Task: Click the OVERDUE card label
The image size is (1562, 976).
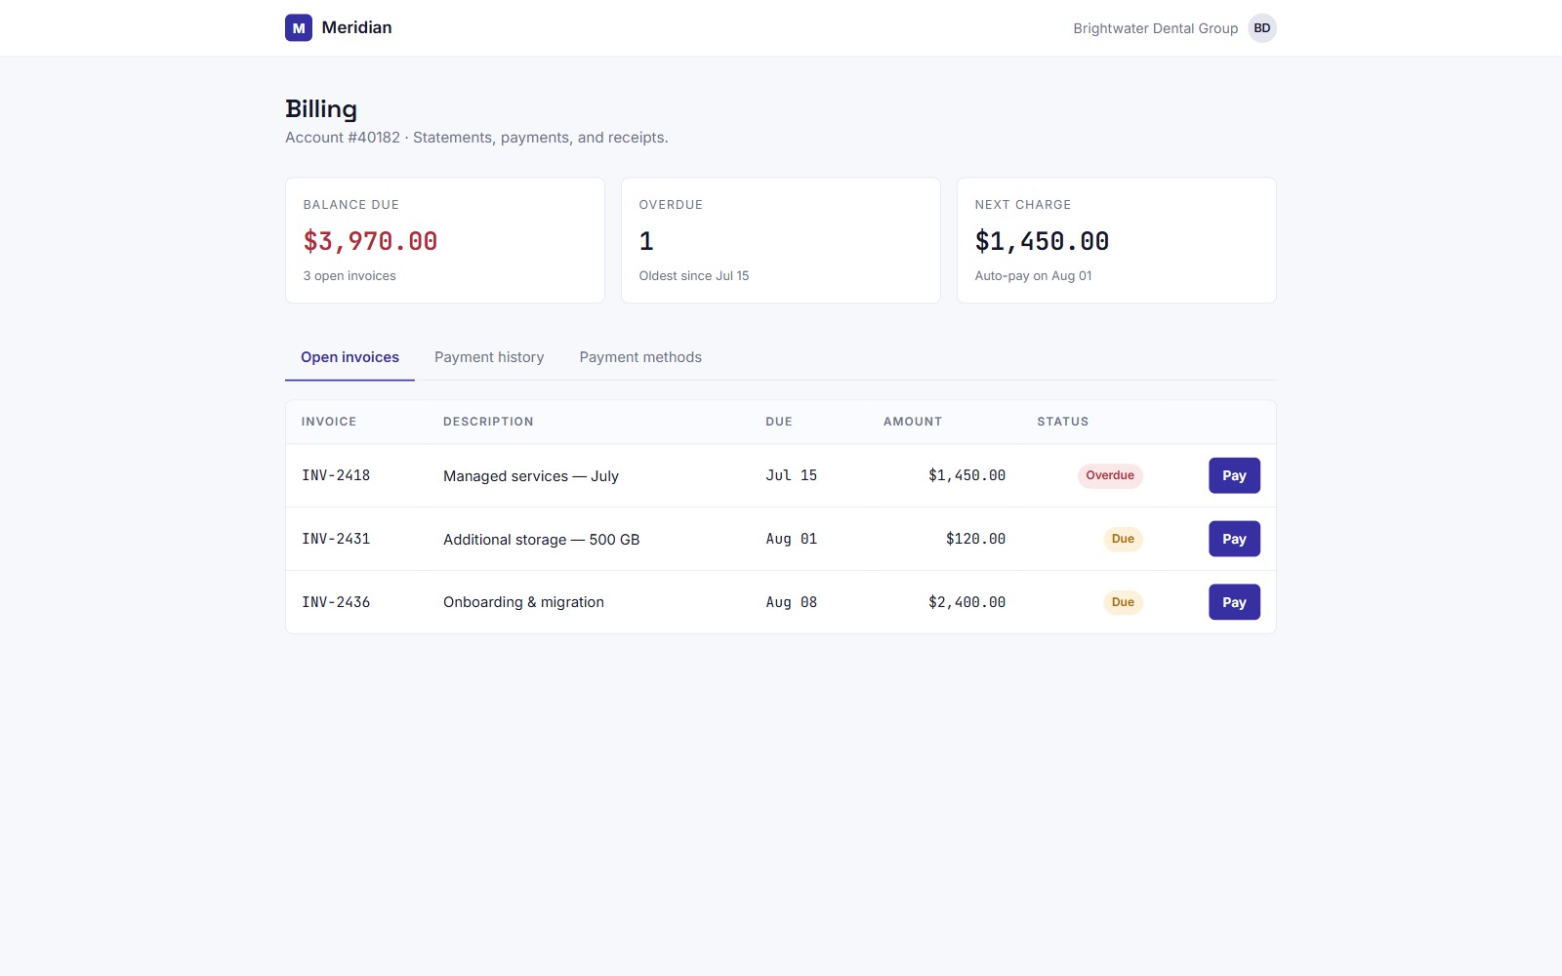Action: 671,205
